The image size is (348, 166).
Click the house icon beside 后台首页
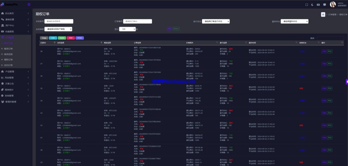click(2, 13)
